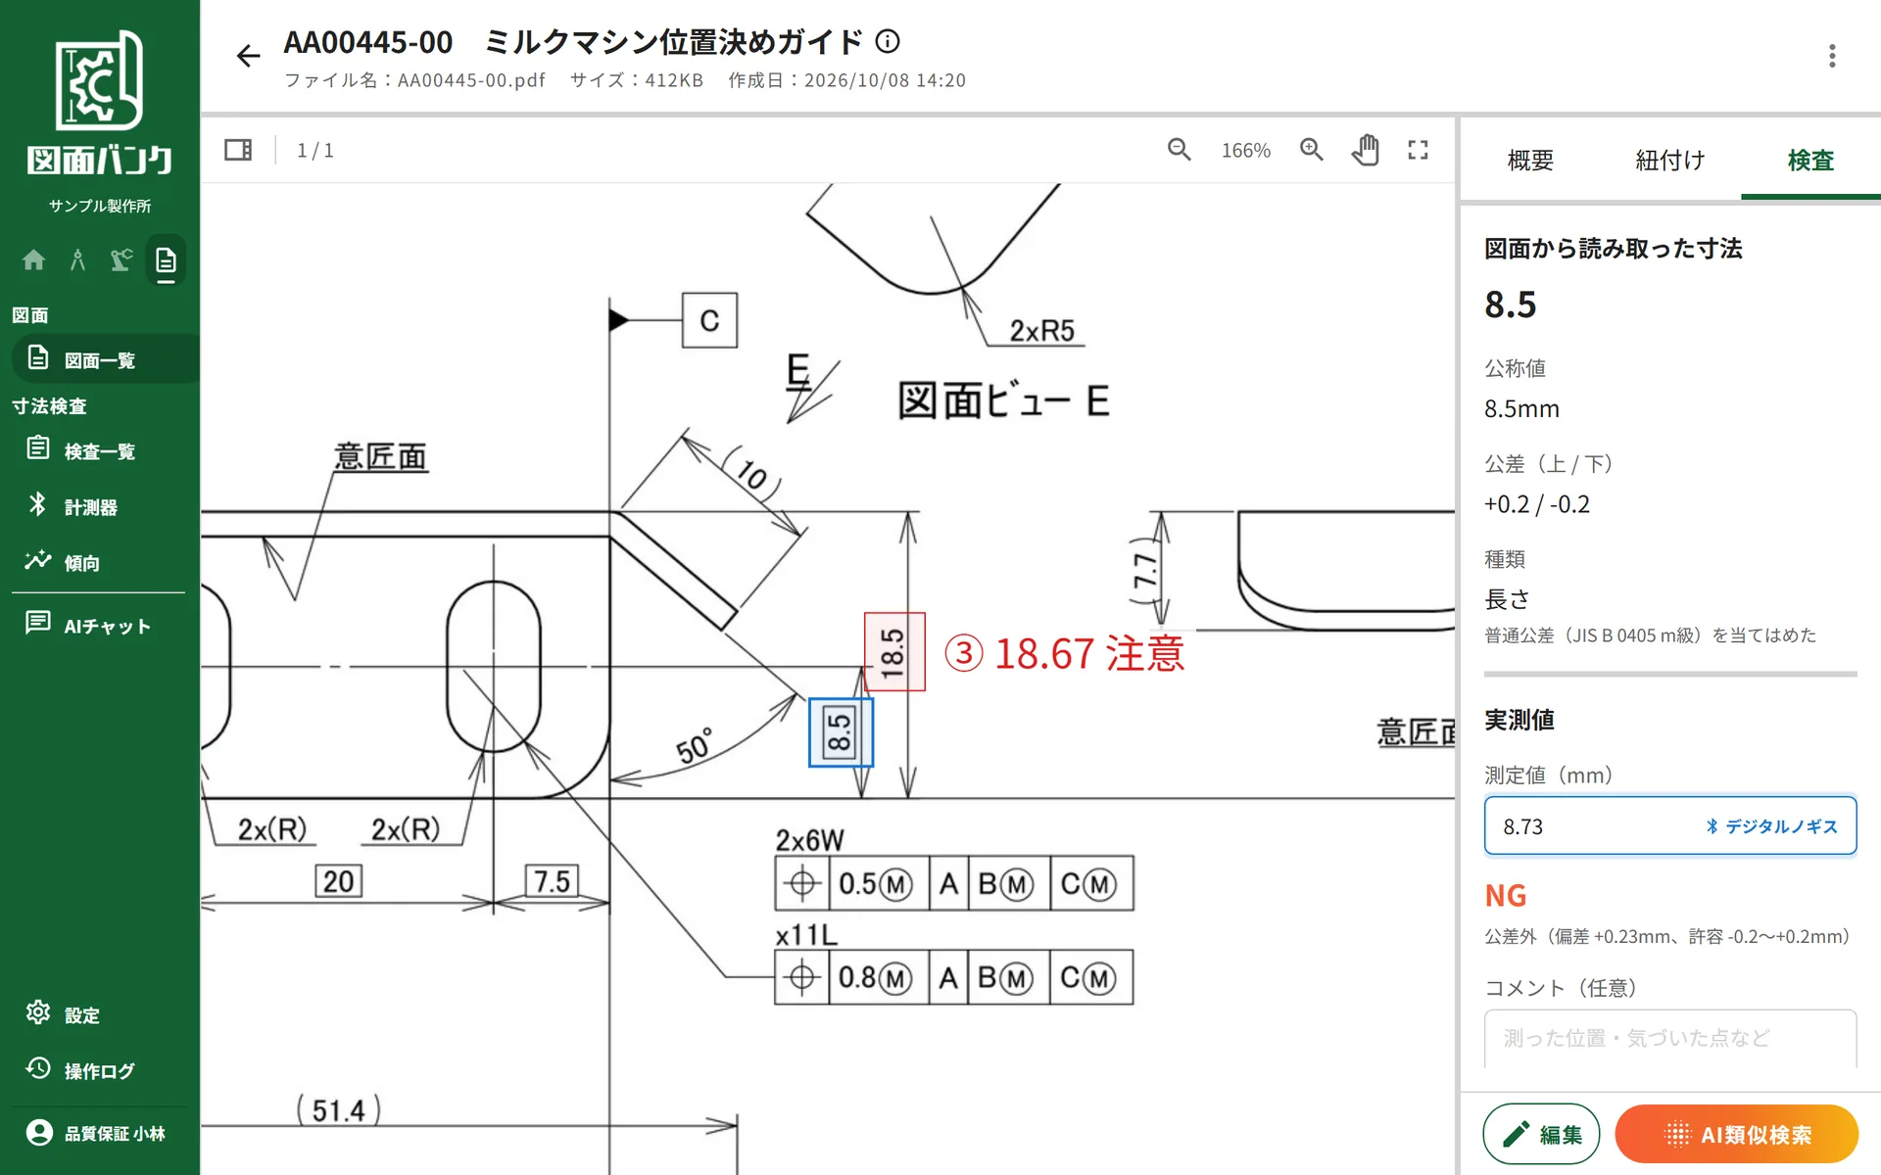Open the compass icon in sidebar
1881x1175 pixels.
click(x=77, y=259)
